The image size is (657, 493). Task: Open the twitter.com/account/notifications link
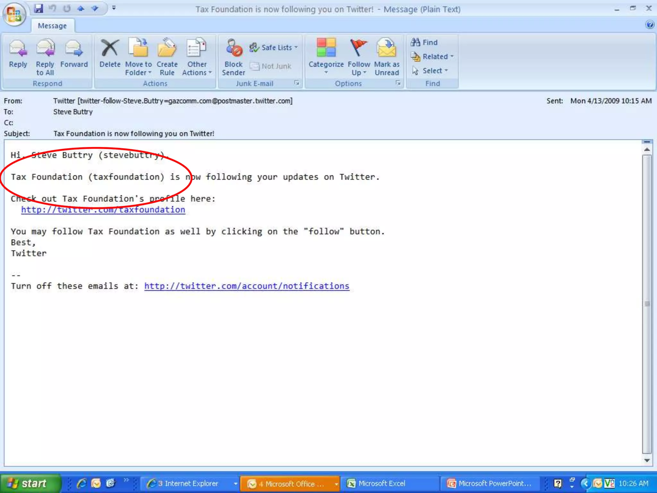[246, 286]
